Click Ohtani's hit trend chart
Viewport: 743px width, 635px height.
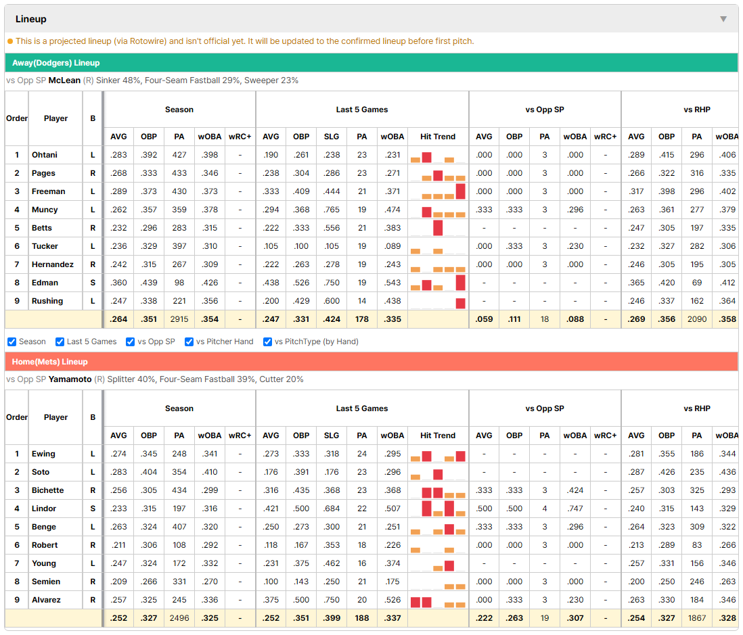(x=438, y=156)
